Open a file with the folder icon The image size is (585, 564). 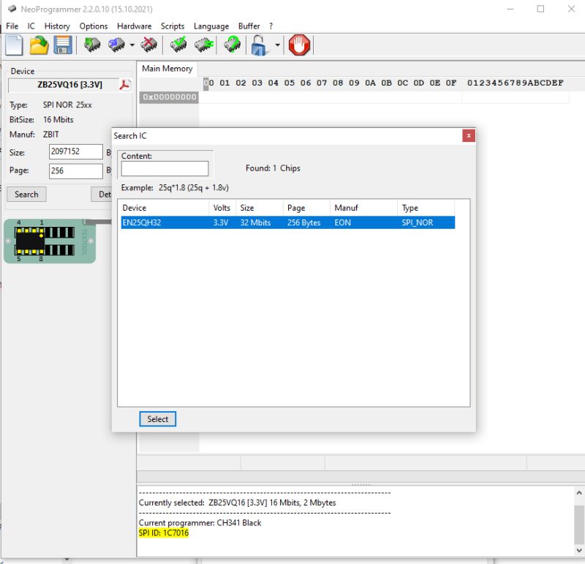[x=40, y=45]
